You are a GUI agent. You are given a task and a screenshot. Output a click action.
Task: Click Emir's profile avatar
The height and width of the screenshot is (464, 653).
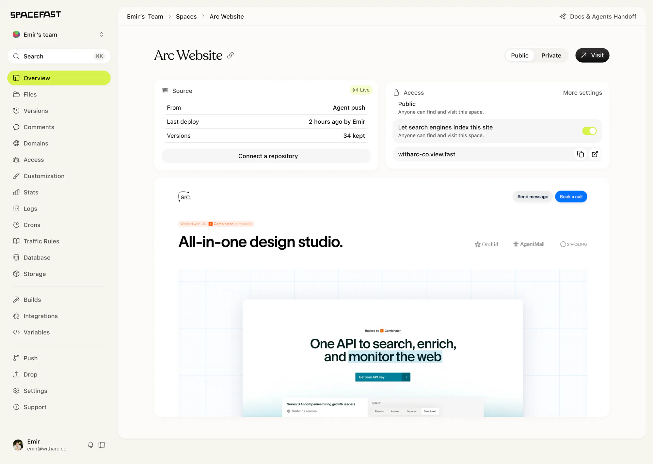(18, 444)
